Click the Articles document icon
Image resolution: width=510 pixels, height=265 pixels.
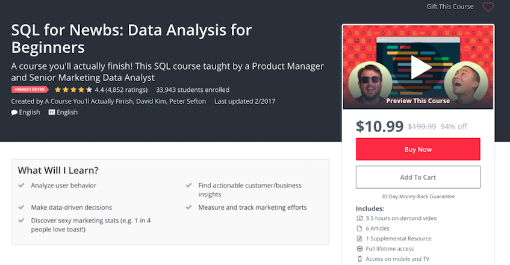(x=359, y=228)
